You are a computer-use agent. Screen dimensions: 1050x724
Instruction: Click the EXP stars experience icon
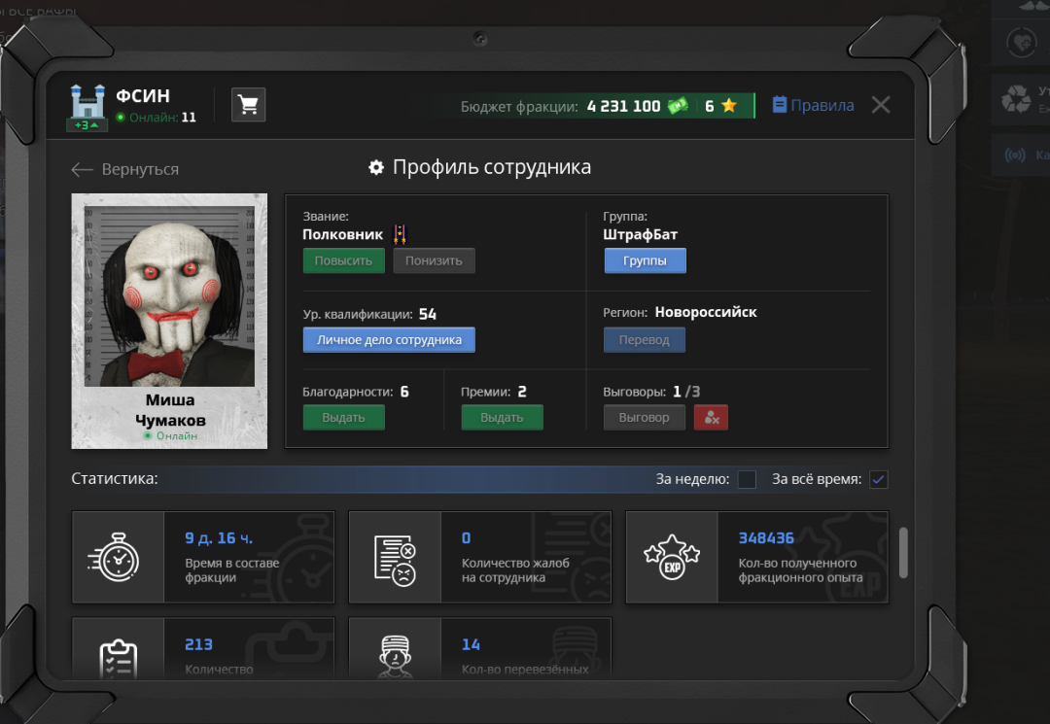672,558
